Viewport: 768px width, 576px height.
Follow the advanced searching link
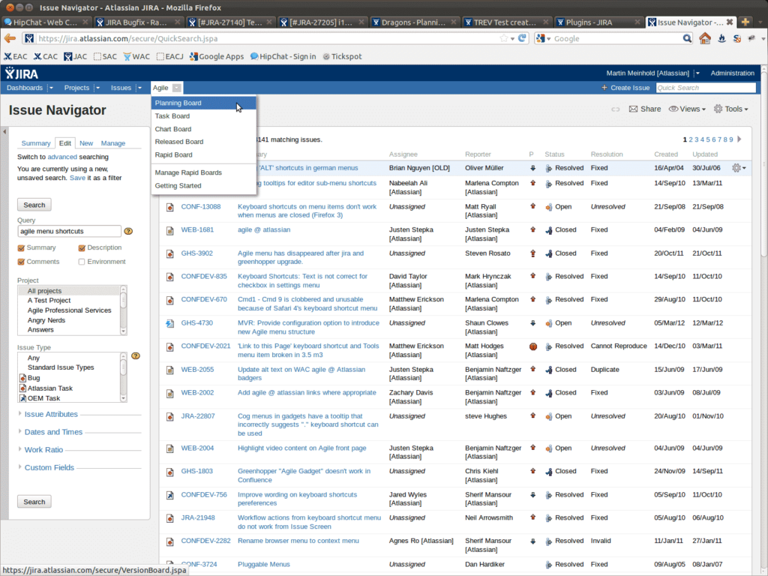62,157
